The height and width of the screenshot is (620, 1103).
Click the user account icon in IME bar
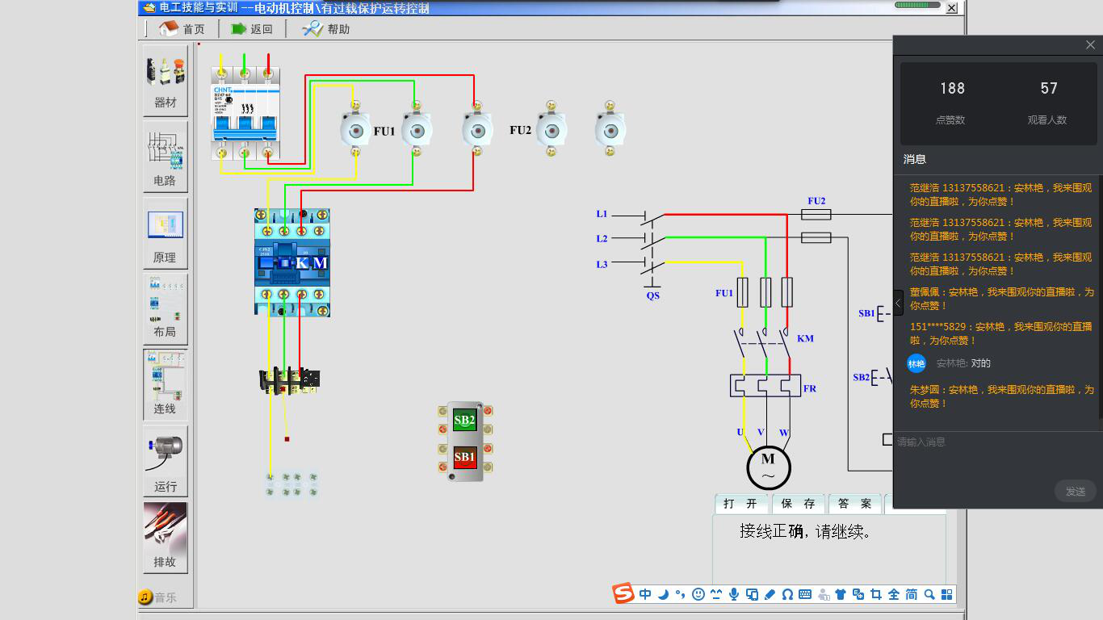click(x=824, y=594)
